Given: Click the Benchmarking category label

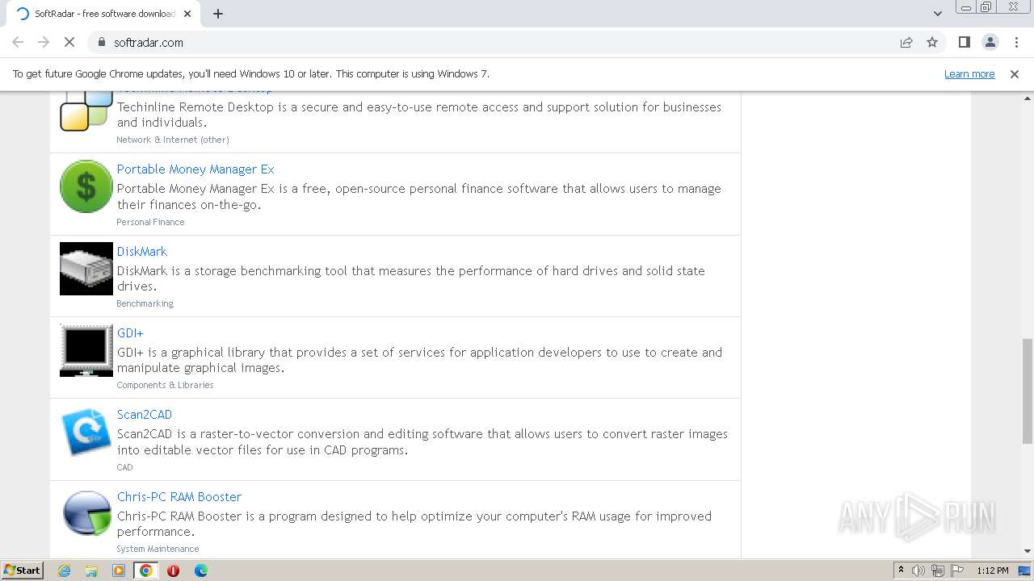Looking at the screenshot, I should tap(145, 303).
